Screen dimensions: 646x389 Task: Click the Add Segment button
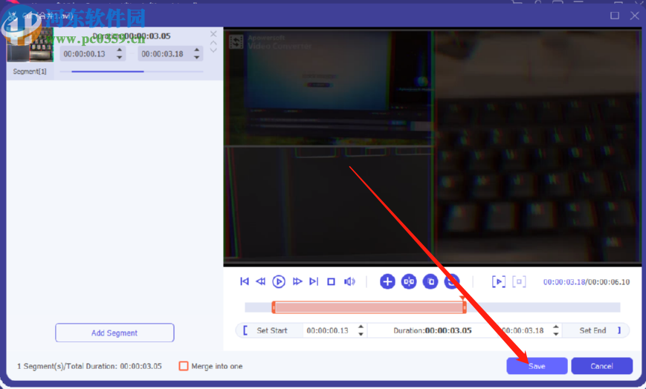(x=114, y=333)
